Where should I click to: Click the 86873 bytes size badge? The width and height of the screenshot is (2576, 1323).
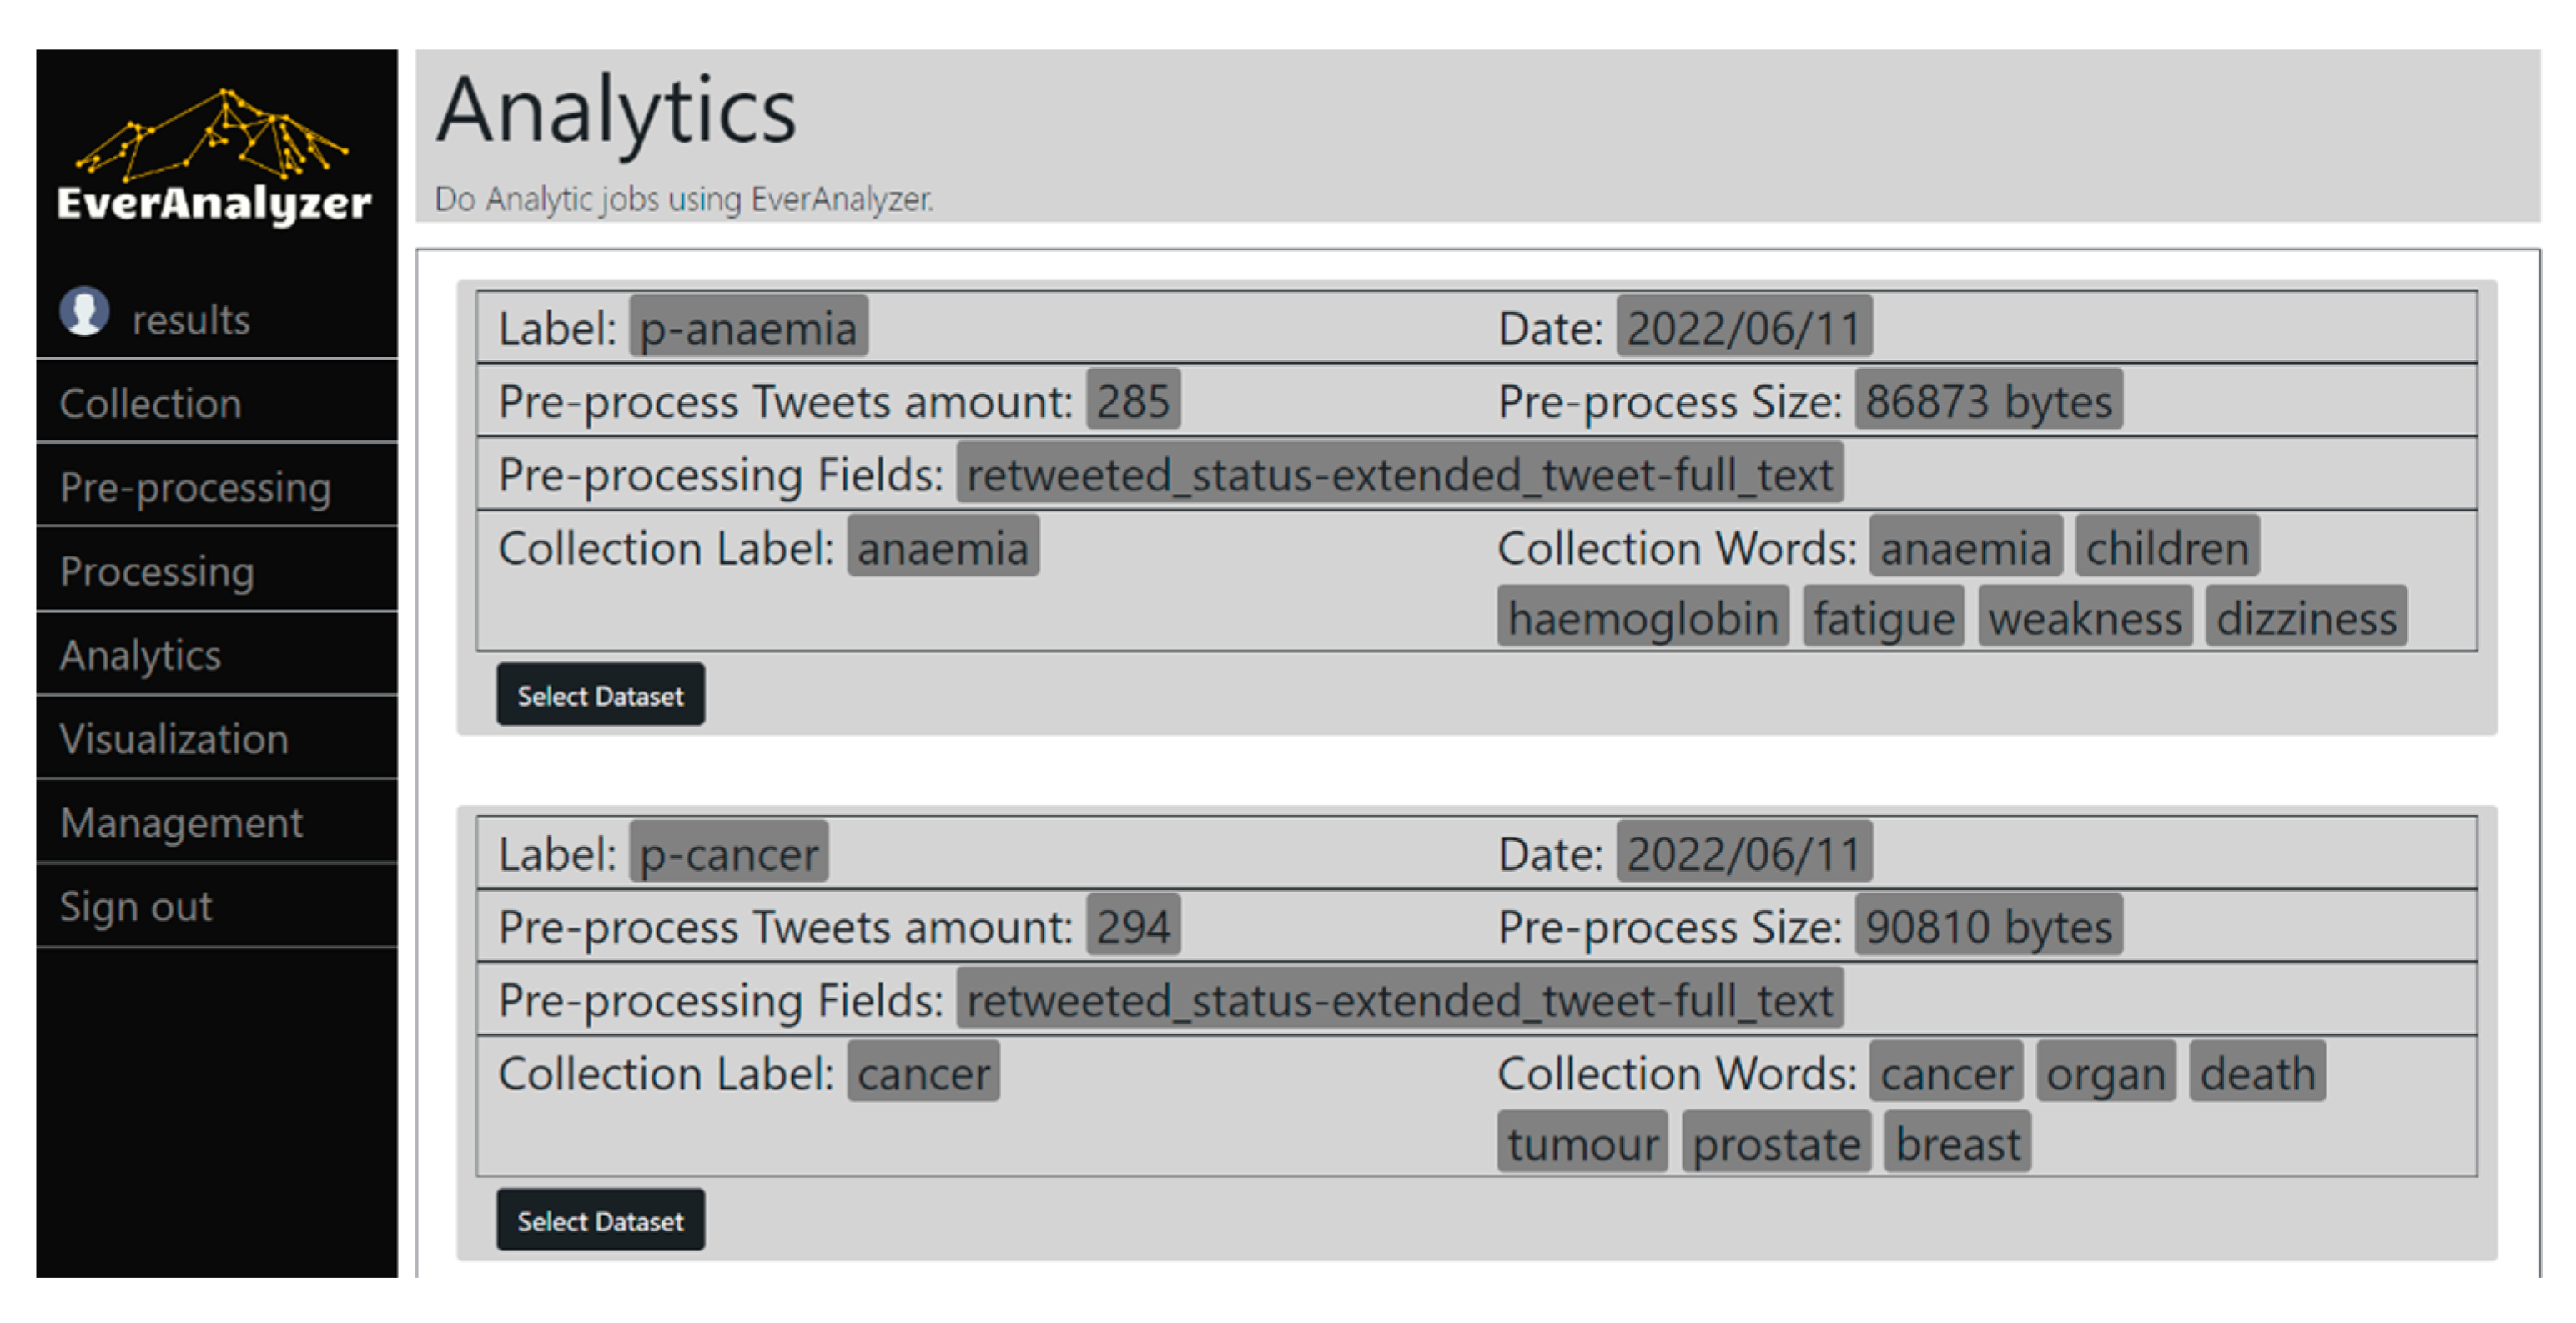pyautogui.click(x=1988, y=401)
